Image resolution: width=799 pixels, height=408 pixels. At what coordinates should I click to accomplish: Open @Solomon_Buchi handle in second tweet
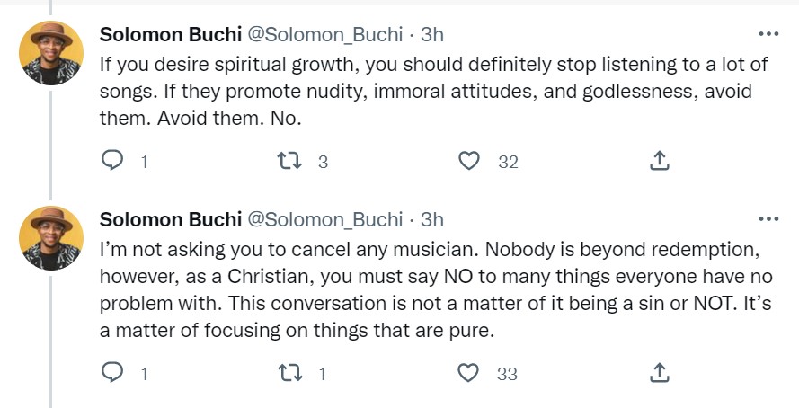[324, 219]
